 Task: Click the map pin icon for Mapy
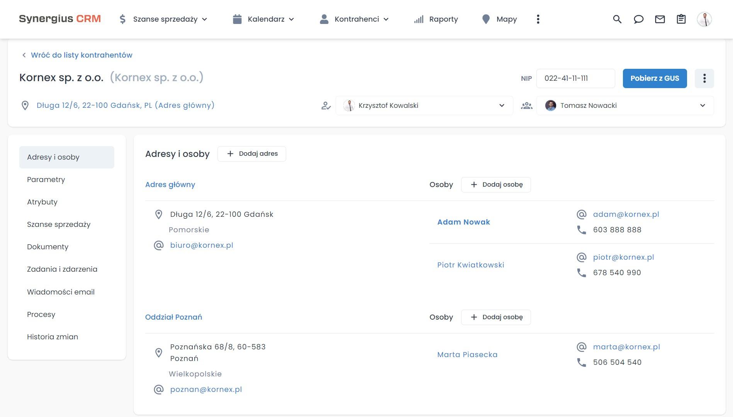coord(486,19)
